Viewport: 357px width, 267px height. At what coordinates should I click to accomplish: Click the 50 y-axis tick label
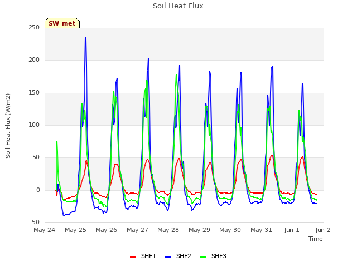click(36, 157)
